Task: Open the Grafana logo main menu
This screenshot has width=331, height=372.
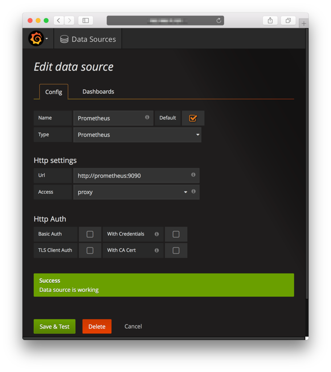Action: click(36, 39)
